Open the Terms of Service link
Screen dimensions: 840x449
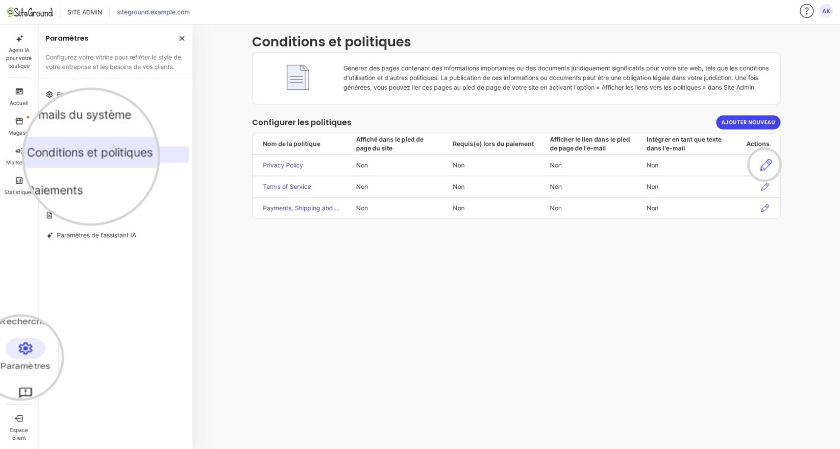click(287, 187)
